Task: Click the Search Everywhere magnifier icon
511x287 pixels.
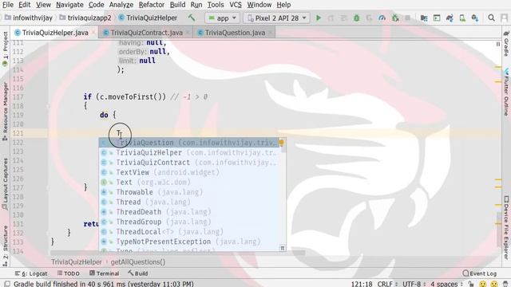Action: pos(492,18)
